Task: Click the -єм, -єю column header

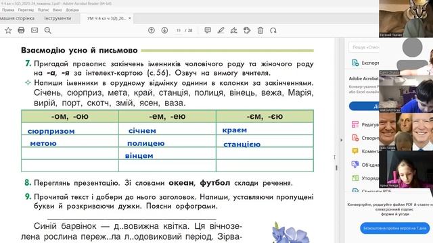Action: [265, 117]
